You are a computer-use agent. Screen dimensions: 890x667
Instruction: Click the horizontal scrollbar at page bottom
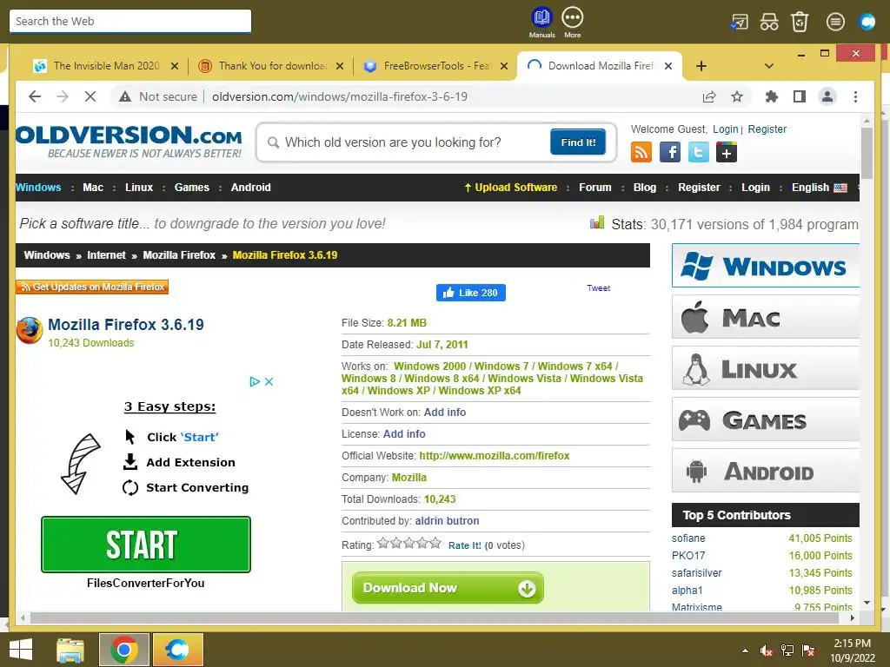[x=435, y=617]
